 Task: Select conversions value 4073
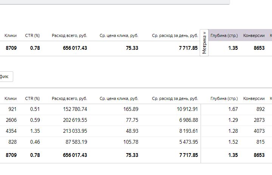point(259,131)
